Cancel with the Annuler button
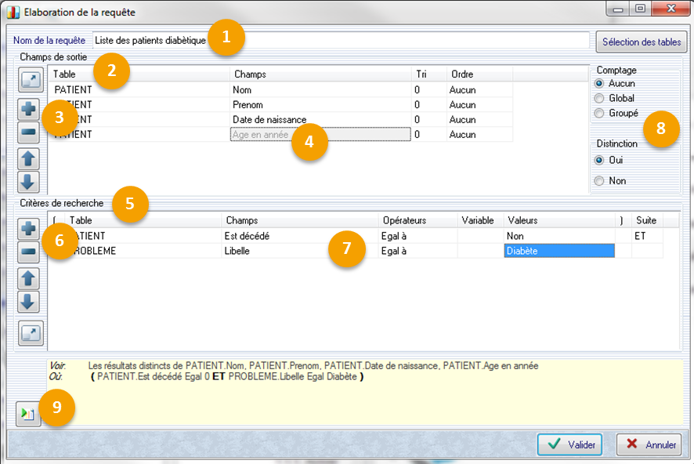This screenshot has height=464, width=694. pos(649,444)
